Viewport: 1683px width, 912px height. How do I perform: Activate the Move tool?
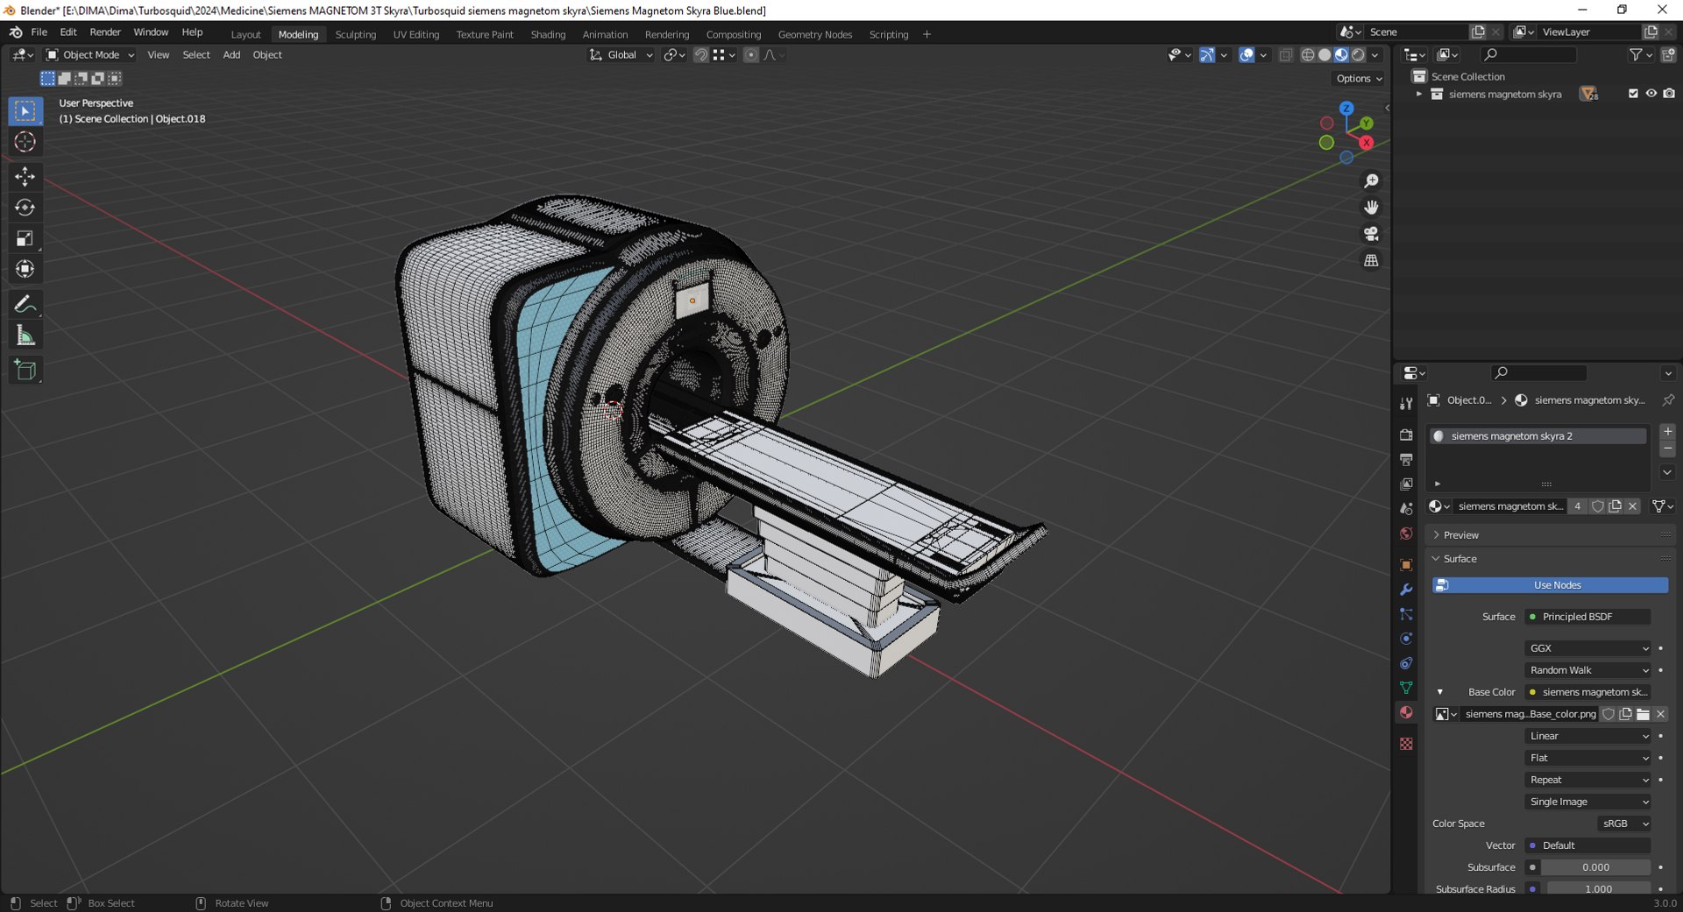click(25, 177)
